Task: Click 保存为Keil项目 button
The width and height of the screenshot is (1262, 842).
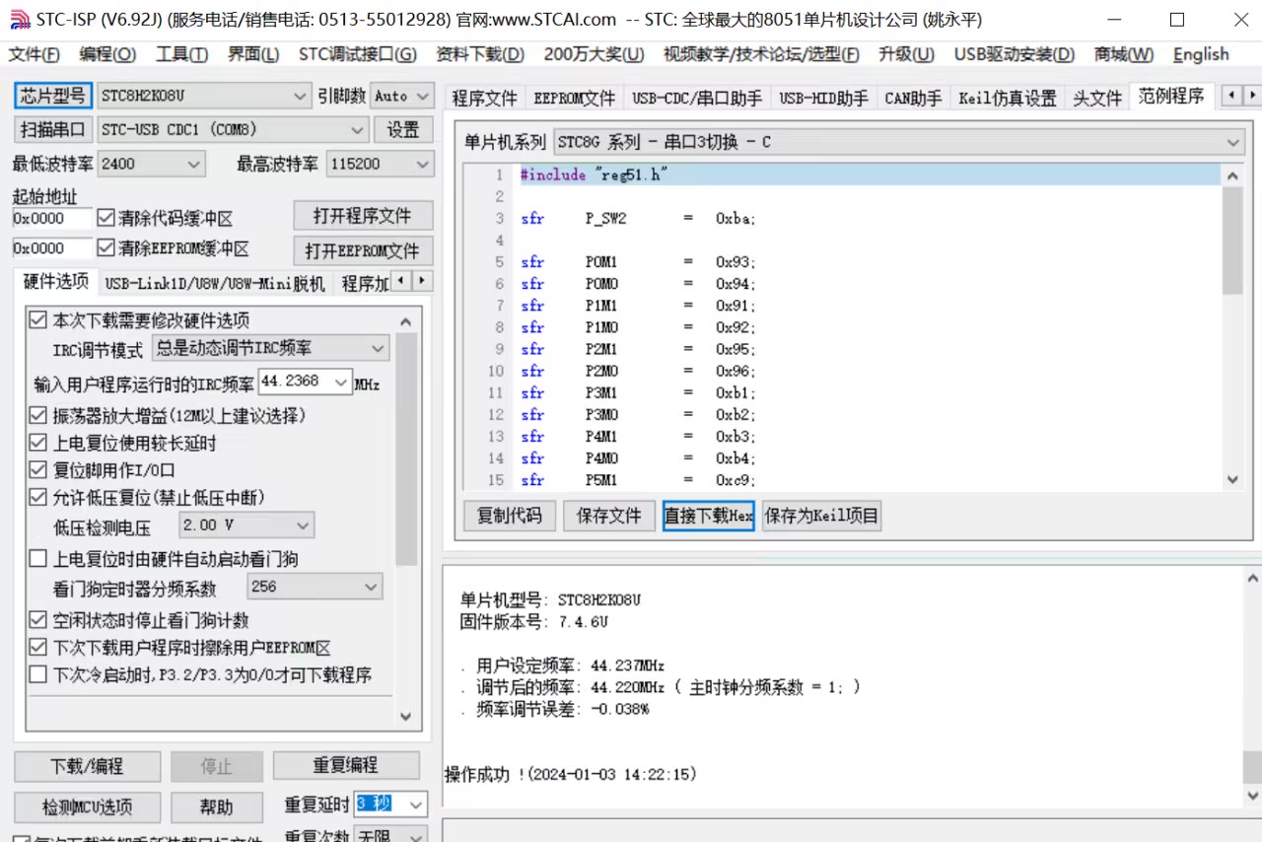Action: 821,516
